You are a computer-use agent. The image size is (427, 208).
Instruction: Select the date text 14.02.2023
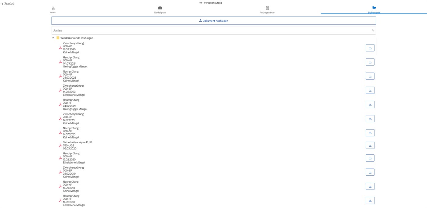(69, 92)
